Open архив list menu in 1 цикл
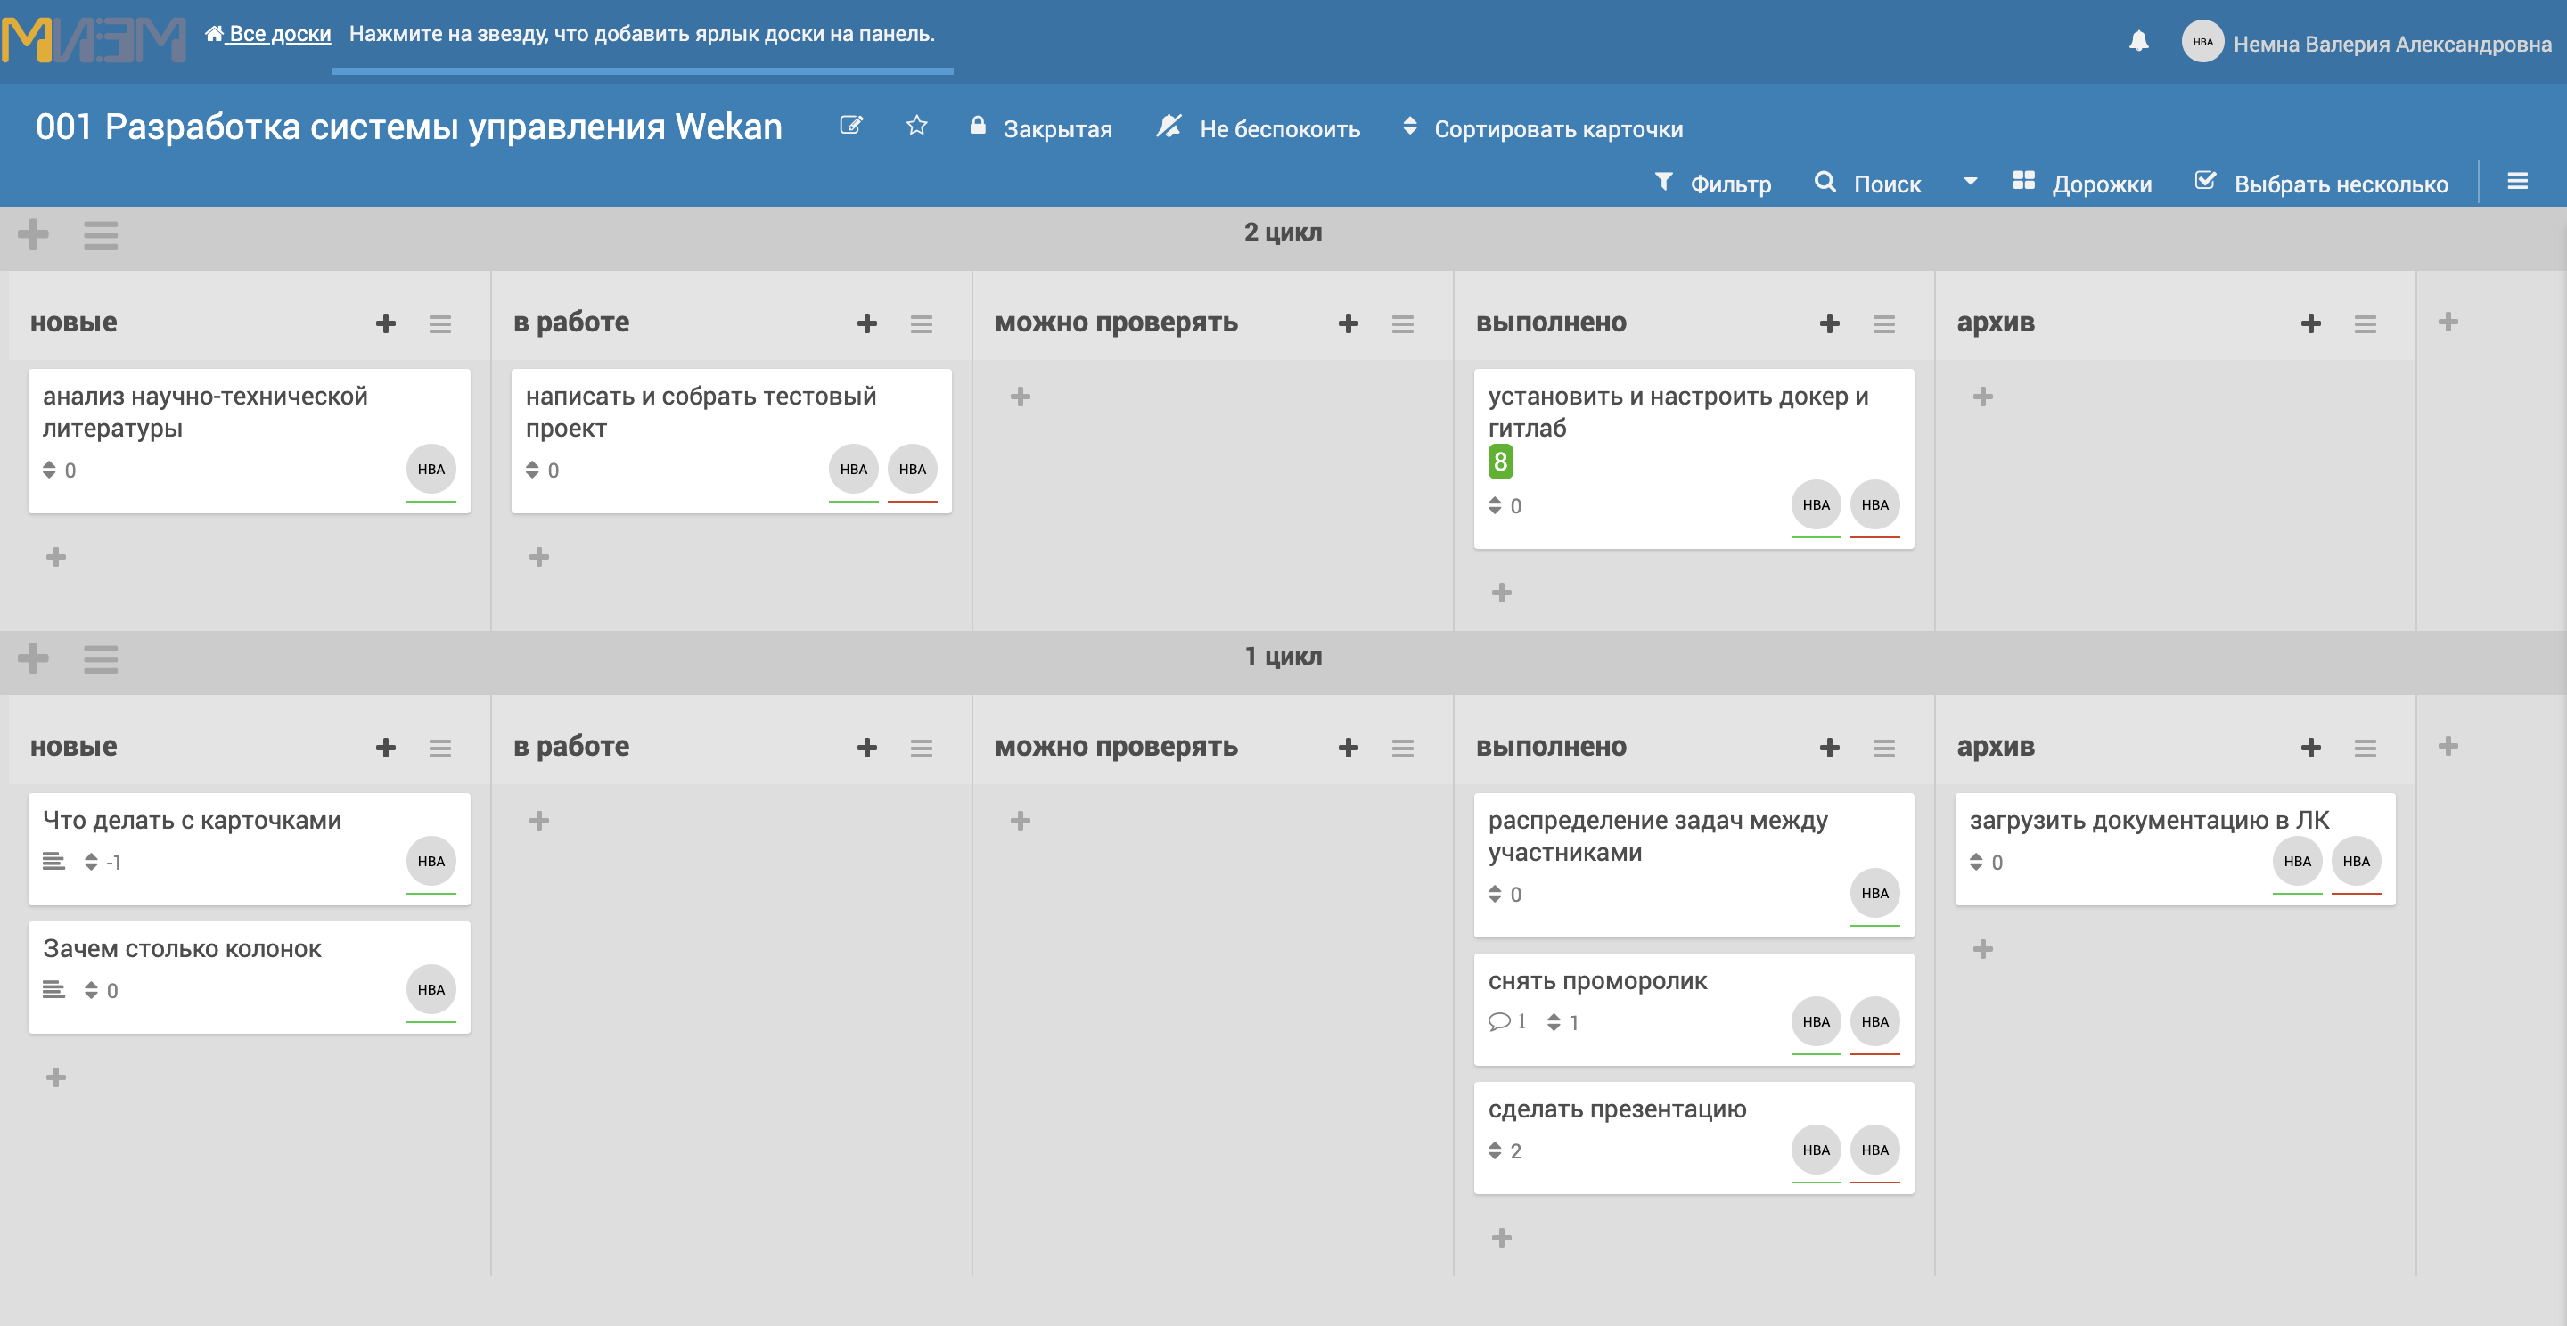This screenshot has height=1326, width=2567. pyautogui.click(x=2366, y=749)
